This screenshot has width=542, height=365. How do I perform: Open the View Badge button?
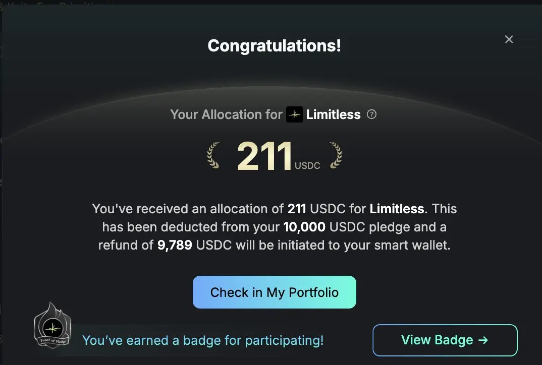[x=445, y=340]
